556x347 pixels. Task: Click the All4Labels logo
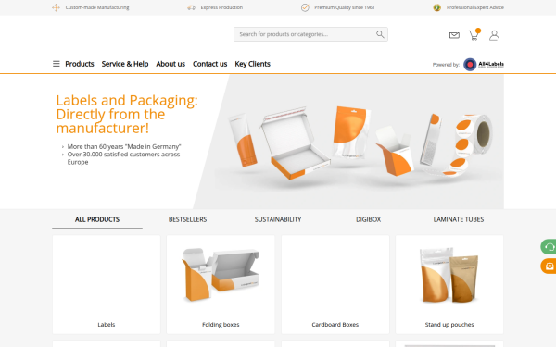pyautogui.click(x=484, y=65)
